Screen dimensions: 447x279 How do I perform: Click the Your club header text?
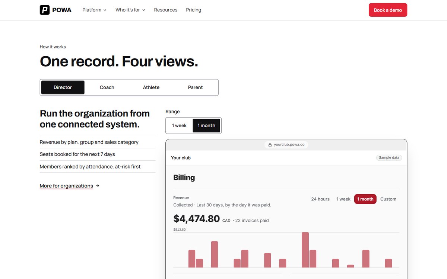click(x=181, y=158)
